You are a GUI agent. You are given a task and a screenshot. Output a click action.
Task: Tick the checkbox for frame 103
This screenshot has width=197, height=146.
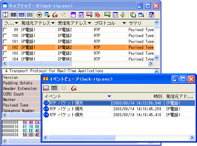pos(5,53)
